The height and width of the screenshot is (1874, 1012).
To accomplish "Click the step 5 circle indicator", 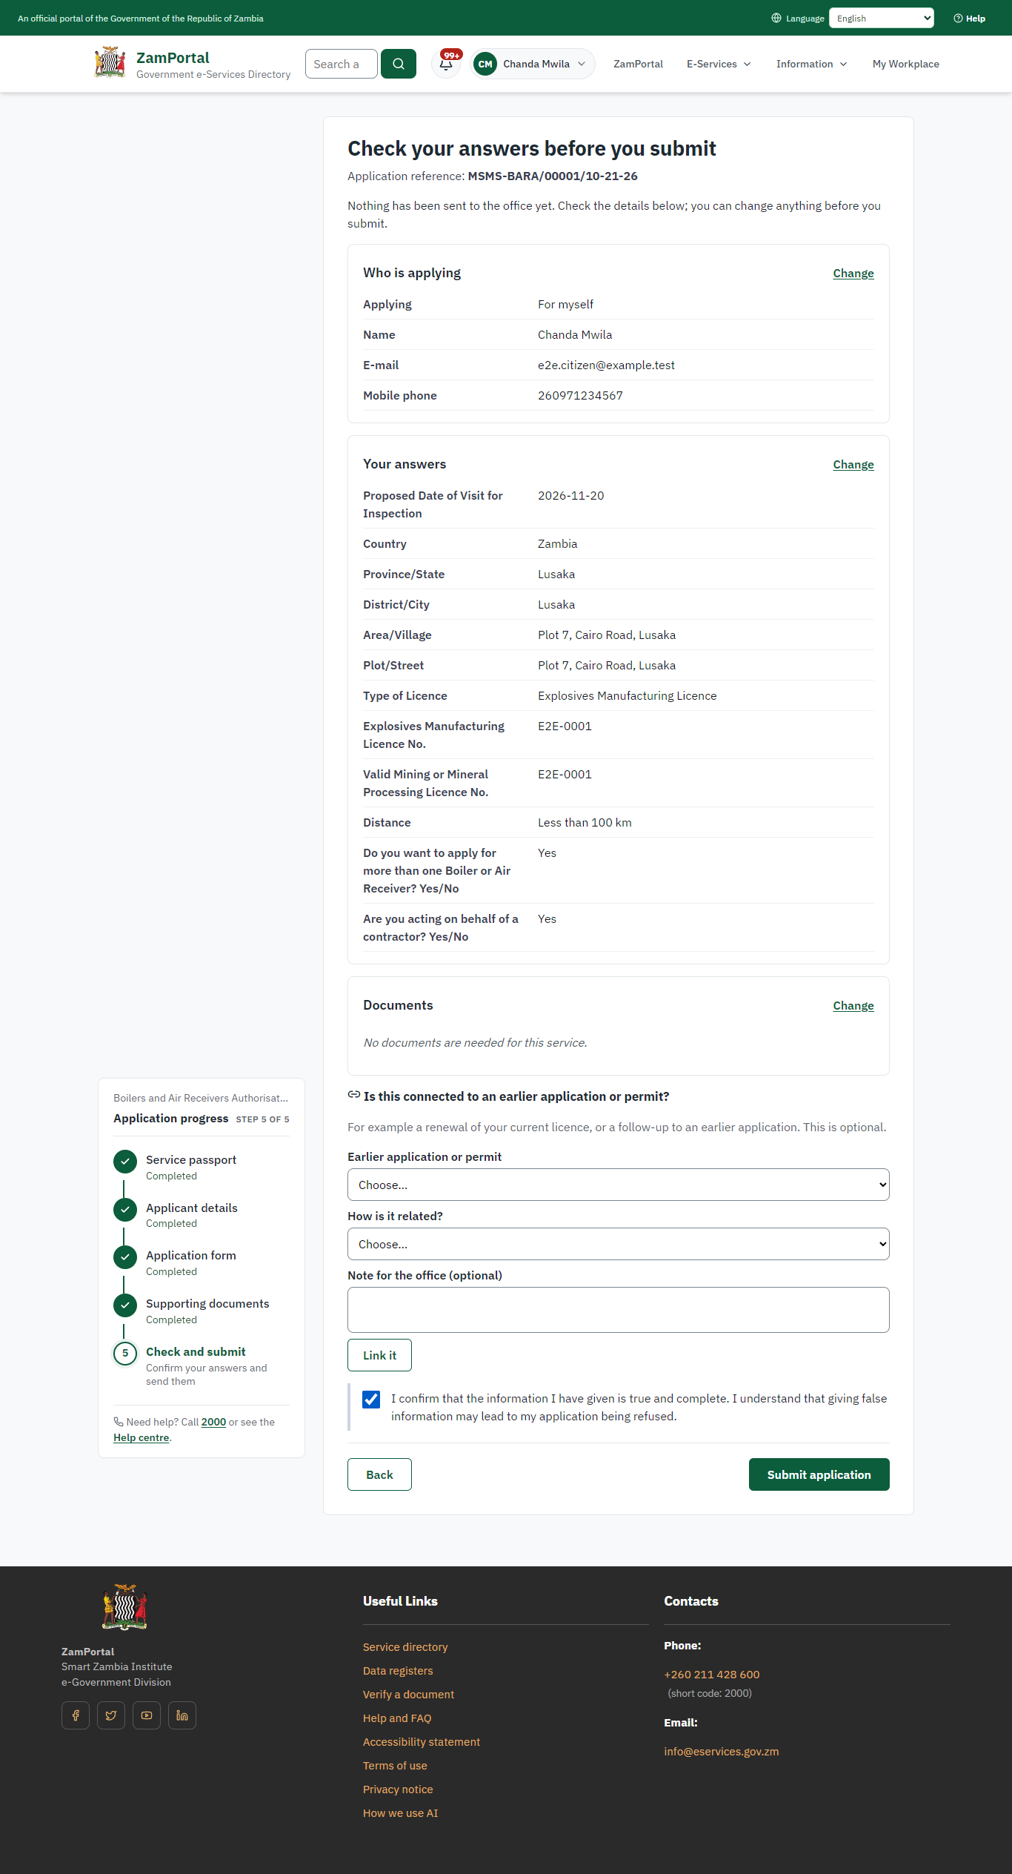I will click(125, 1354).
